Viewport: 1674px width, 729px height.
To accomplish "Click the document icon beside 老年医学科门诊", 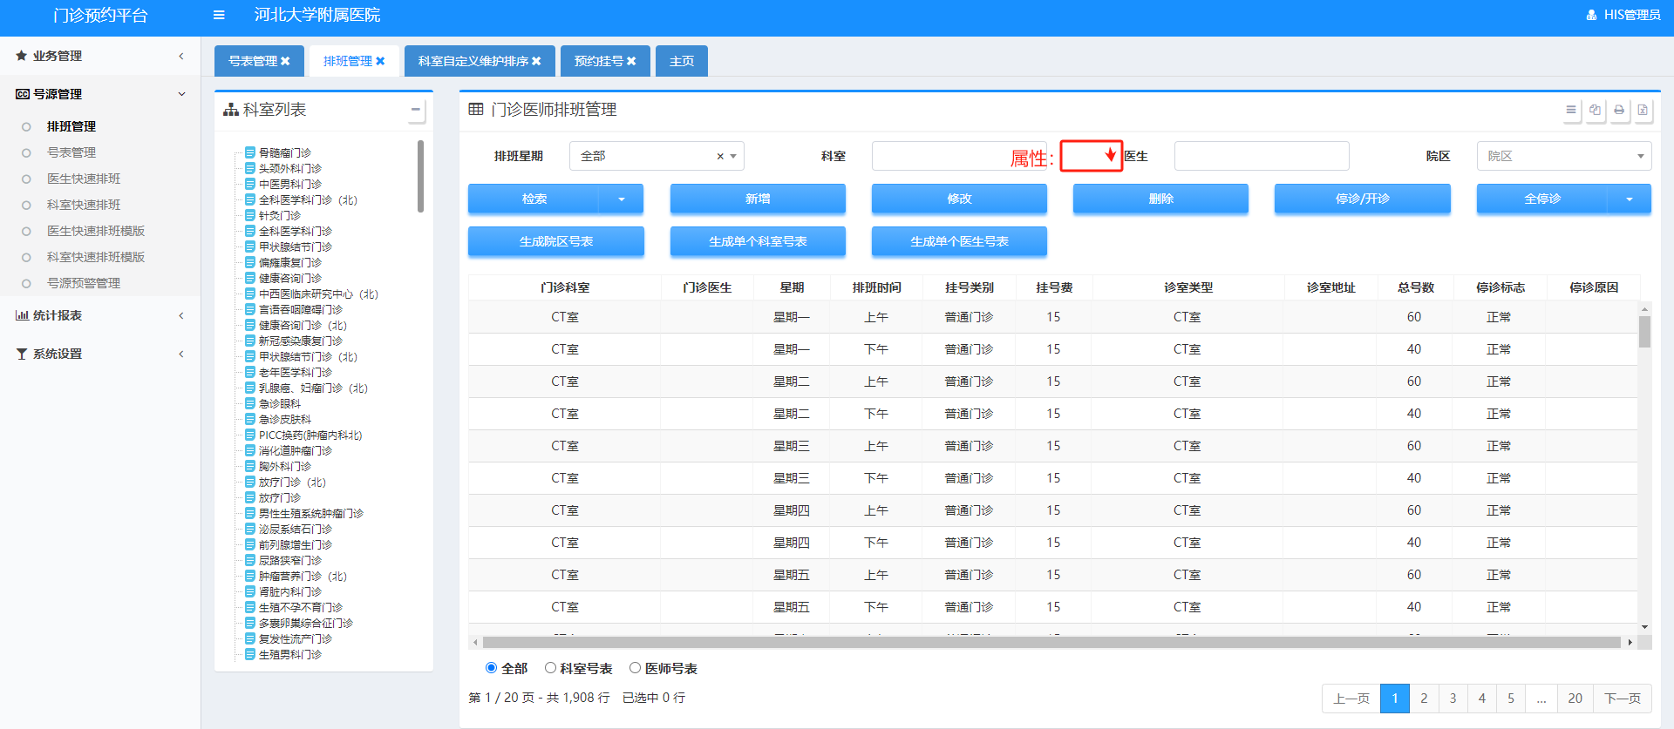I will tap(250, 372).
